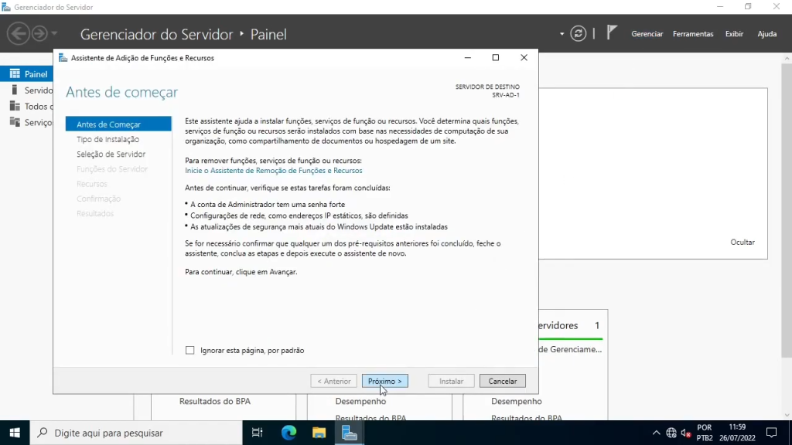Enable Ignorar esta página, por padrão checkbox
The width and height of the screenshot is (792, 445).
pos(190,350)
